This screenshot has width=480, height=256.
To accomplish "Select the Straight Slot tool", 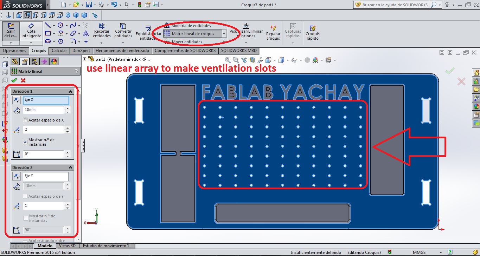I will pyautogui.click(x=48, y=41).
